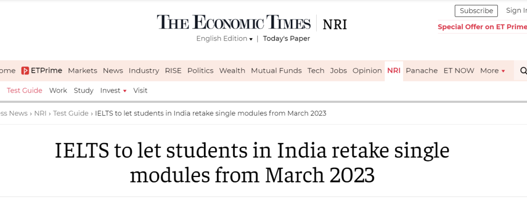The image size is (527, 198).
Task: Click the Subscribe button
Action: (476, 11)
